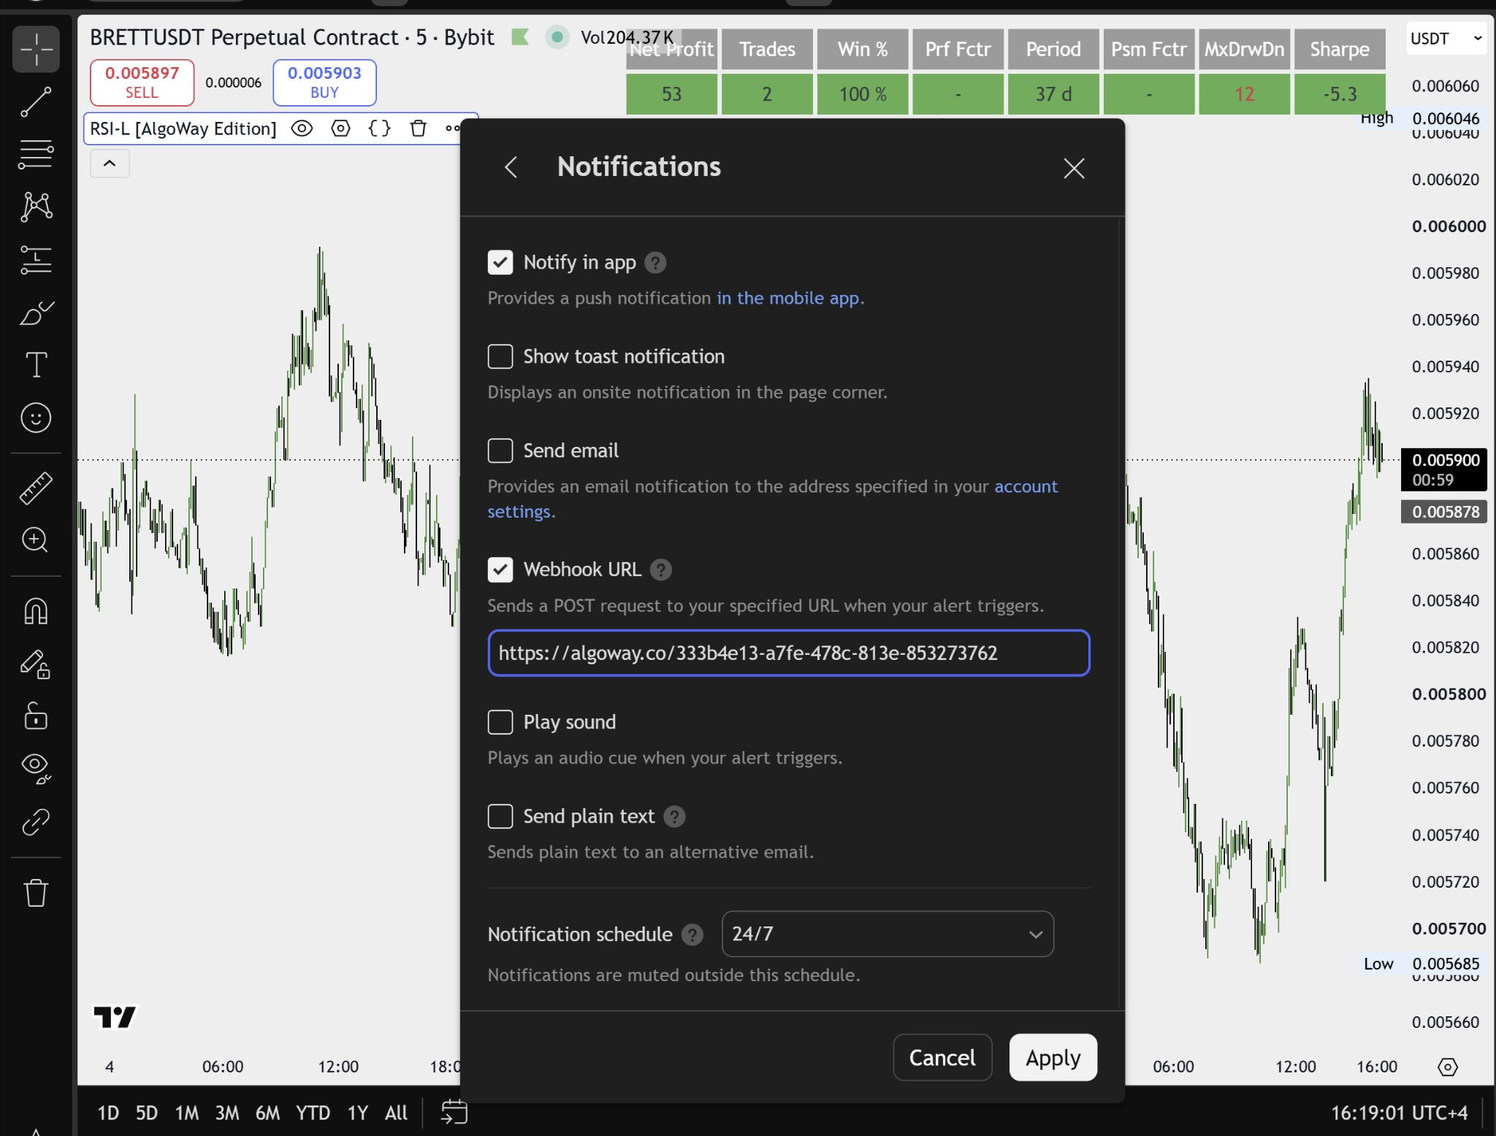
Task: Click the 16:19:01 UTC+4 timezone clock
Action: 1399,1113
